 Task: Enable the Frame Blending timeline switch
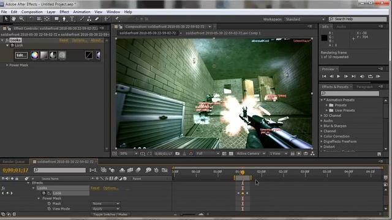(x=130, y=170)
